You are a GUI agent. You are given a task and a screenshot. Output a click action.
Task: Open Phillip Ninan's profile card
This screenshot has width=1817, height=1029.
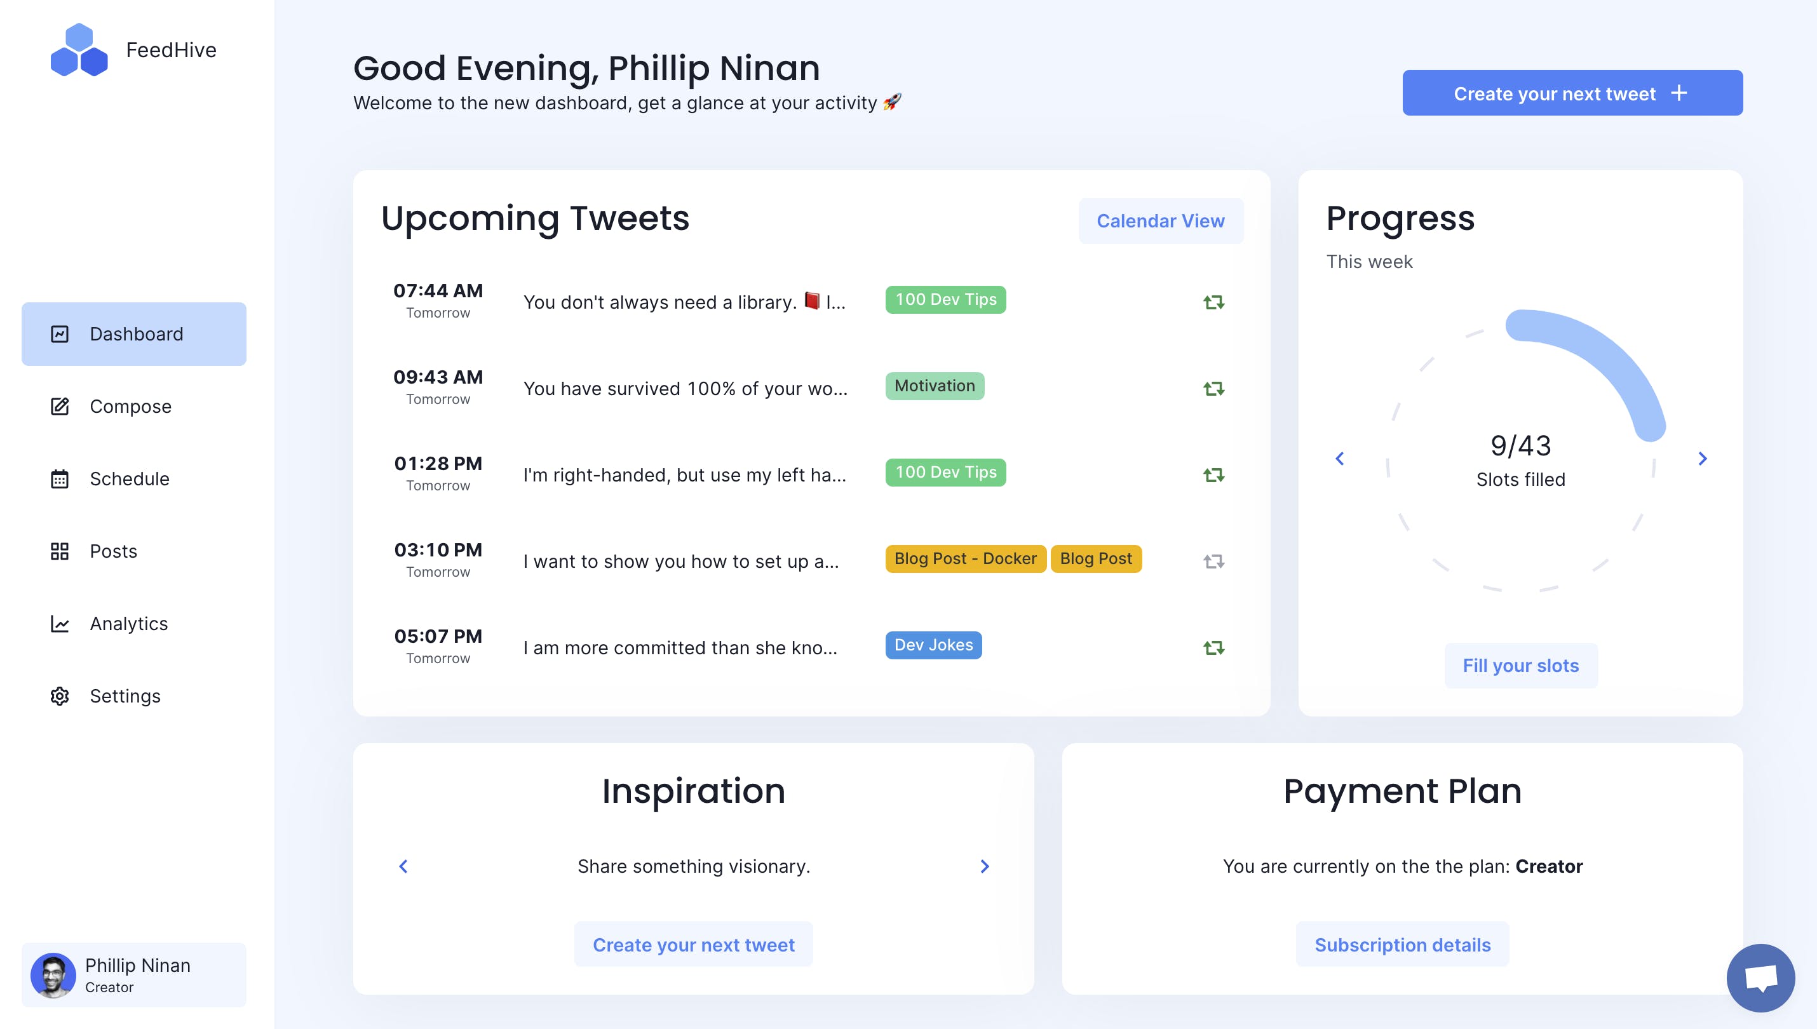click(134, 975)
